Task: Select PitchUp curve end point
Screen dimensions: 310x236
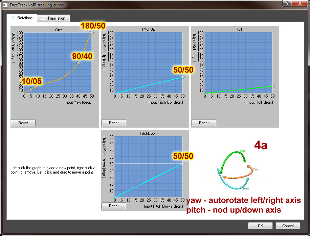Action: [x=182, y=77]
